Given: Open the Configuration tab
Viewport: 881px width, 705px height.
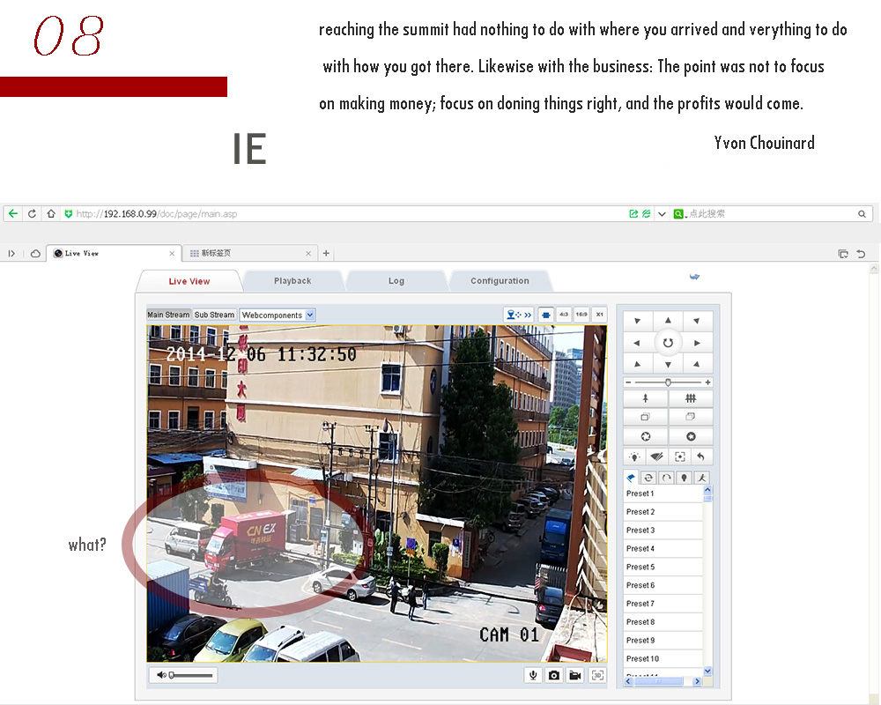Looking at the screenshot, I should click(500, 281).
